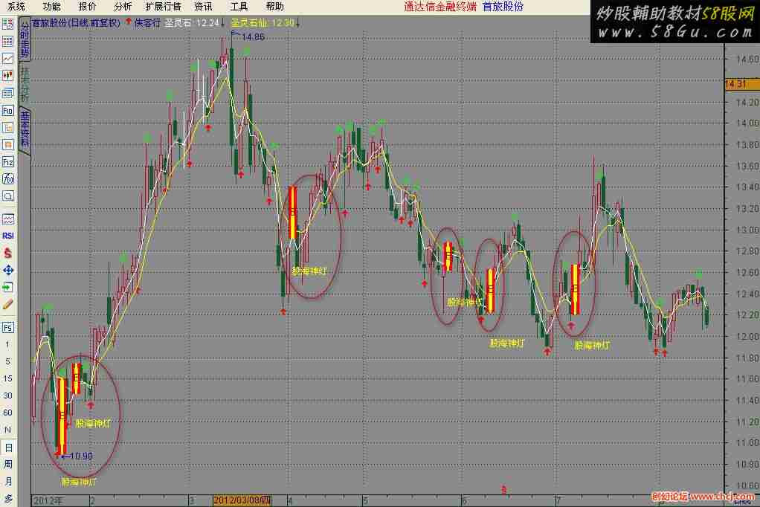Viewport: 760px width, 507px height.
Task: Click the 10.90 low price marker
Action: 81,456
